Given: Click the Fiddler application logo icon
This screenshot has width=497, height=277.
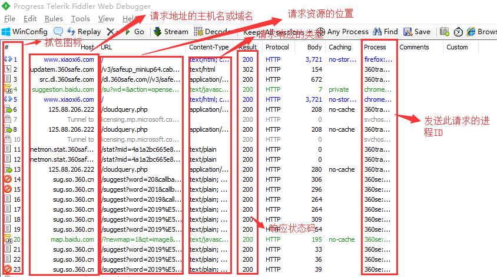Looking at the screenshot, I should (x=6, y=6).
